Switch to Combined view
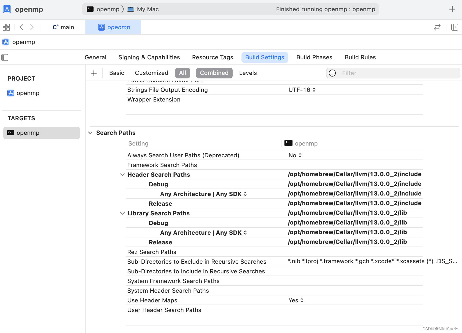Viewport: 462px width, 333px height. [214, 73]
